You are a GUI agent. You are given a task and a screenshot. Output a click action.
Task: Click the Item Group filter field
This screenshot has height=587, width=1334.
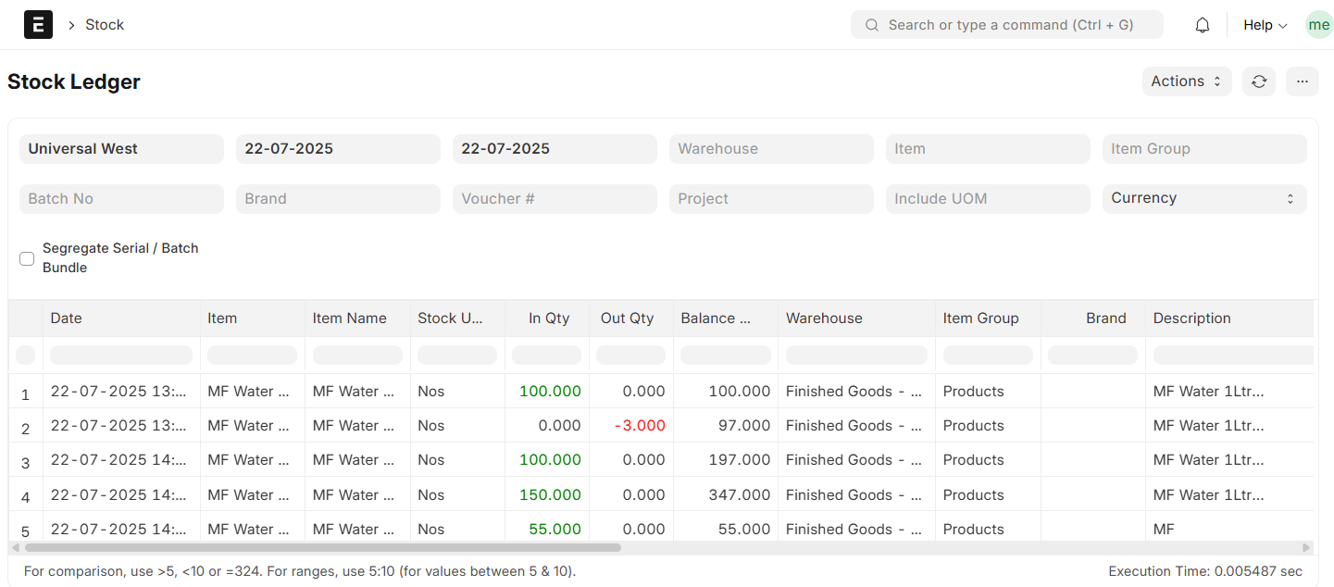(1203, 149)
